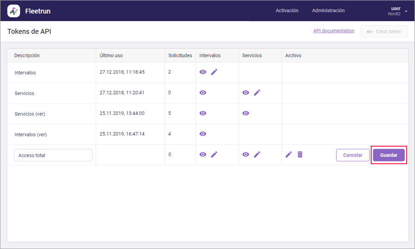Toggle Servicios eye icon in Servicios (ver) row
Image resolution: width=415 pixels, height=249 pixels.
point(246,113)
